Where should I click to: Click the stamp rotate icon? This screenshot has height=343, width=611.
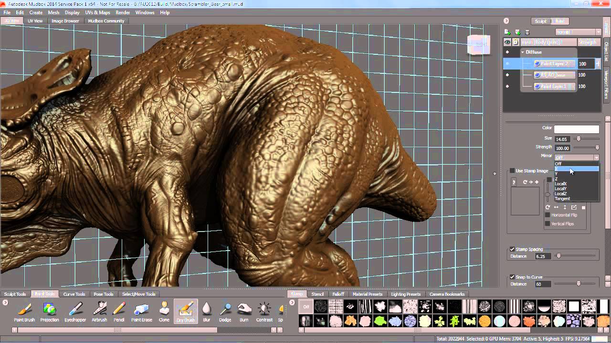pos(525,182)
